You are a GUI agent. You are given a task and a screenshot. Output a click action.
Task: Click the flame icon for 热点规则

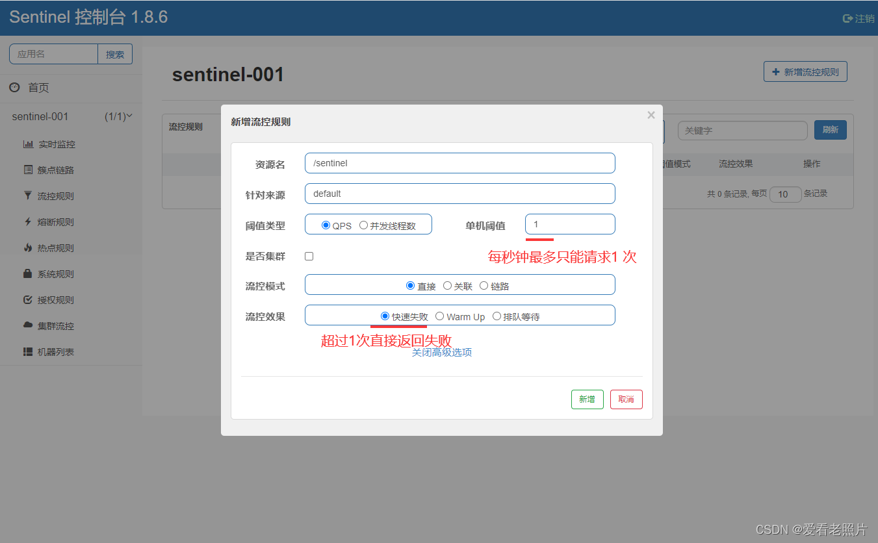tap(28, 247)
